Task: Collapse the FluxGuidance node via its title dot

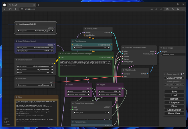Action: pyautogui.click(x=73, y=41)
